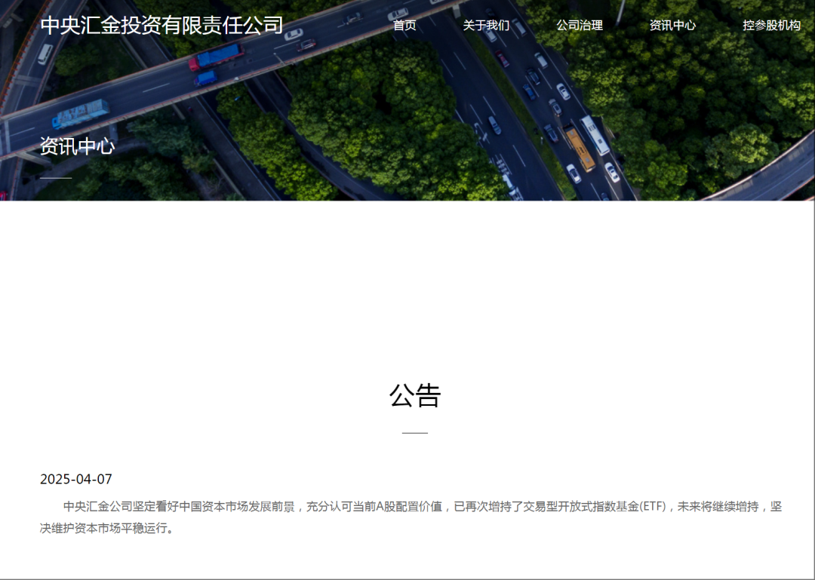The width and height of the screenshot is (815, 580).
Task: Select the date 2025-04-07
Action: click(x=76, y=479)
